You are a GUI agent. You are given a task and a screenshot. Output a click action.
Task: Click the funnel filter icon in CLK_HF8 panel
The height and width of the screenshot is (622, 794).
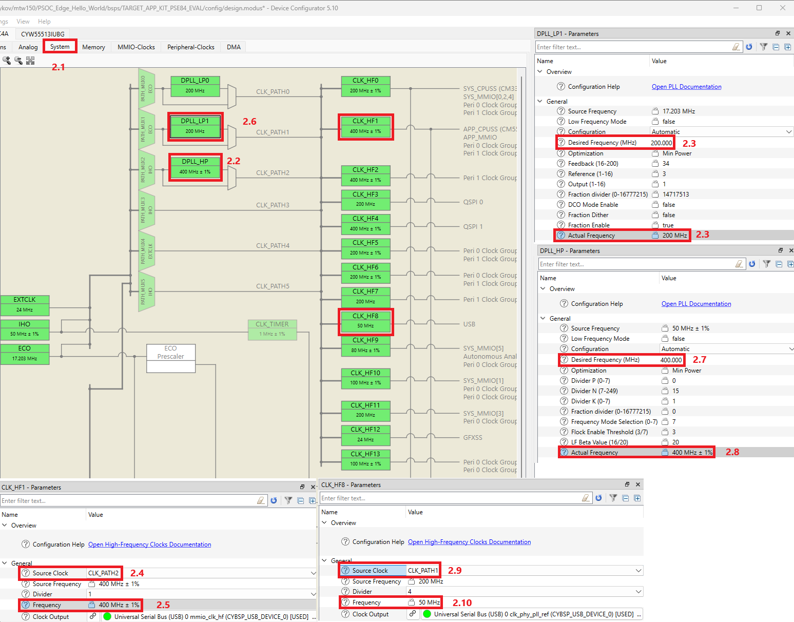click(x=613, y=498)
